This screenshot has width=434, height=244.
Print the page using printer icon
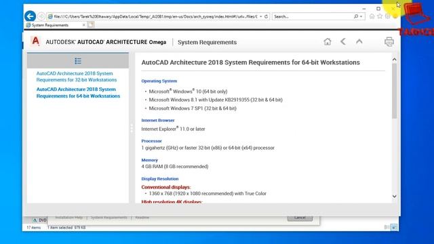coord(389,42)
